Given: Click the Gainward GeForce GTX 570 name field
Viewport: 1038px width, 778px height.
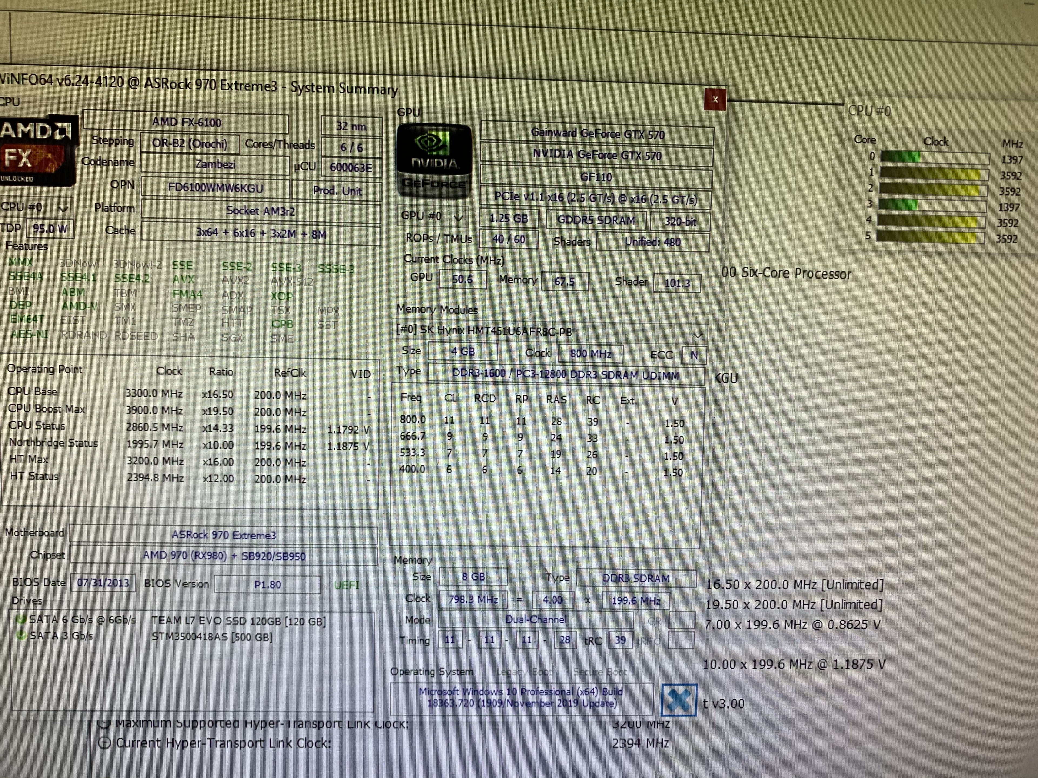Looking at the screenshot, I should click(x=597, y=134).
